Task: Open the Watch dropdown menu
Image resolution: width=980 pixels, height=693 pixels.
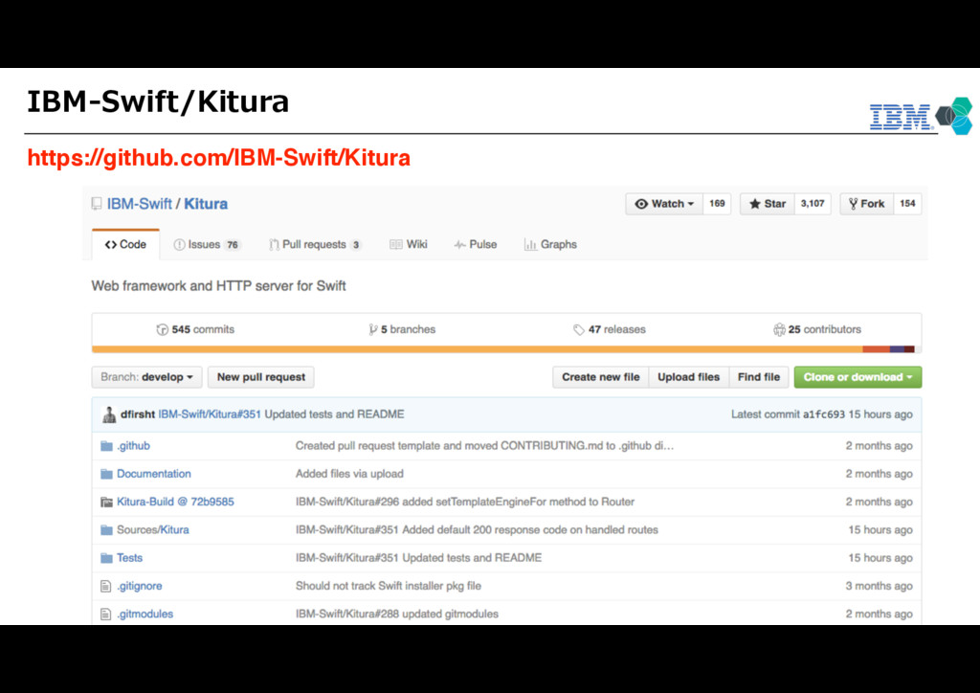Action: 664,204
